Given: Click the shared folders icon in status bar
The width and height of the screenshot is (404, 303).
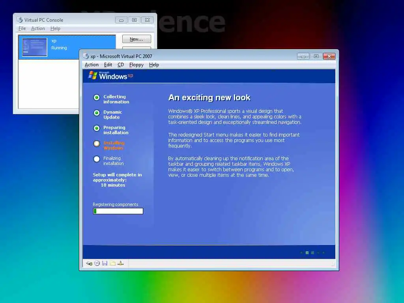Looking at the screenshot, I should 112,263.
